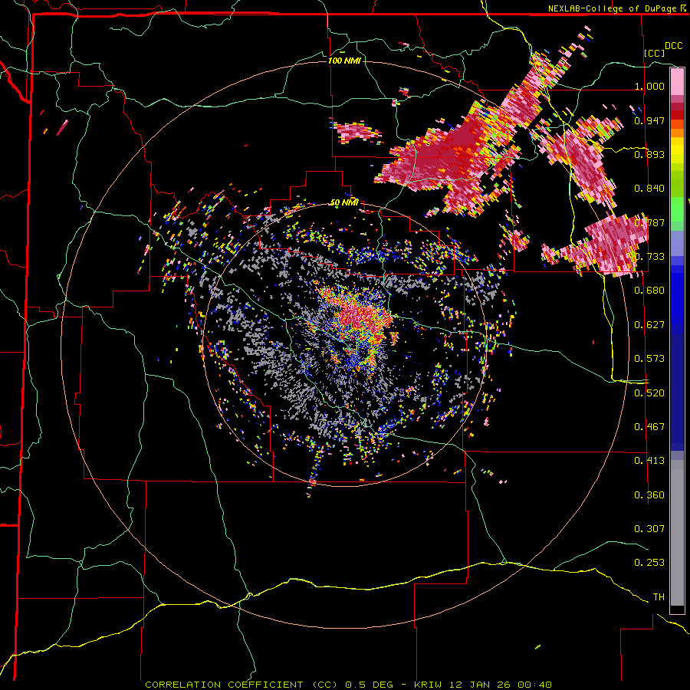Click the 50 NMI range ring label
Screen dimensions: 690x690
pos(344,203)
